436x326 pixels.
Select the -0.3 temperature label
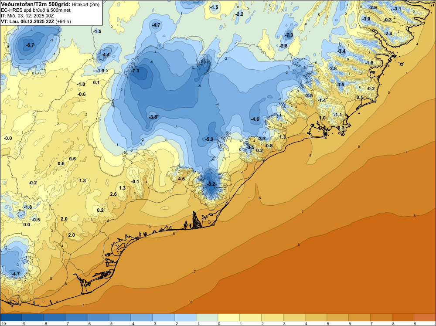[x=388, y=20]
